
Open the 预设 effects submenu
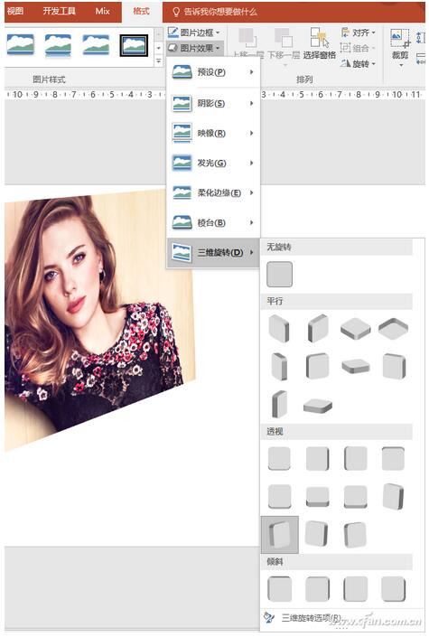[213, 72]
